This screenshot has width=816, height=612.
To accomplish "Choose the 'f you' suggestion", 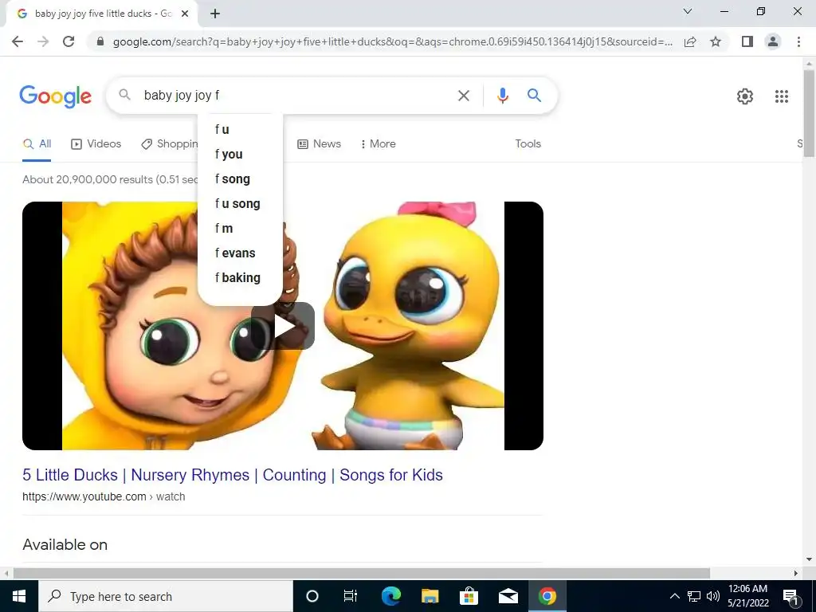I will click(x=240, y=154).
